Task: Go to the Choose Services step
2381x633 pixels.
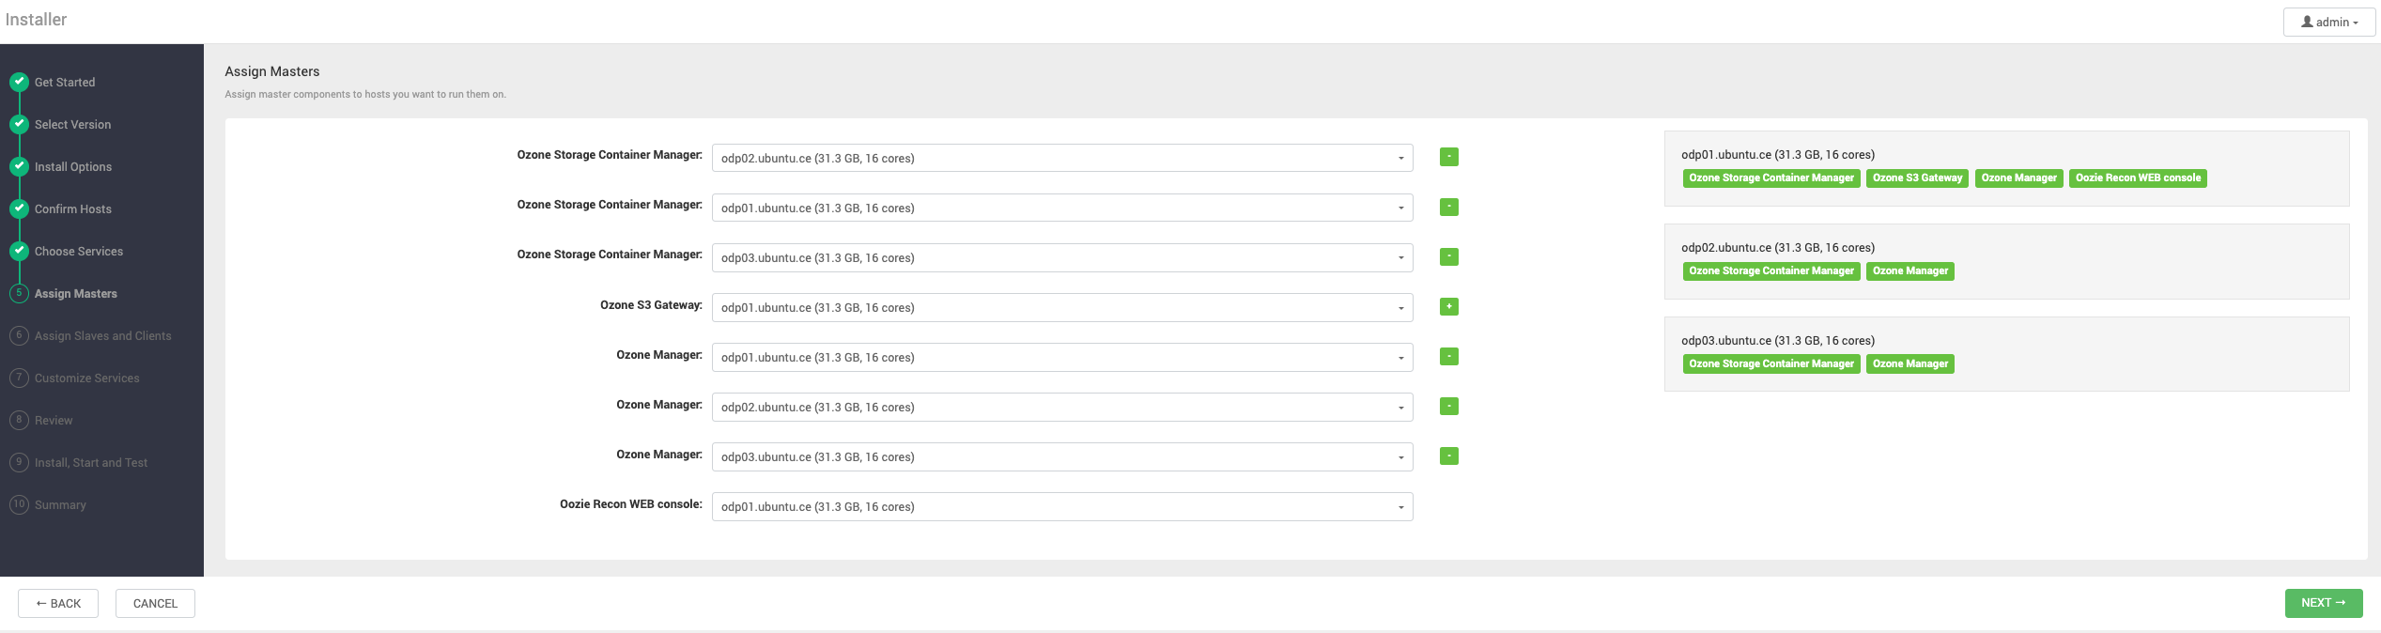Action: point(79,252)
